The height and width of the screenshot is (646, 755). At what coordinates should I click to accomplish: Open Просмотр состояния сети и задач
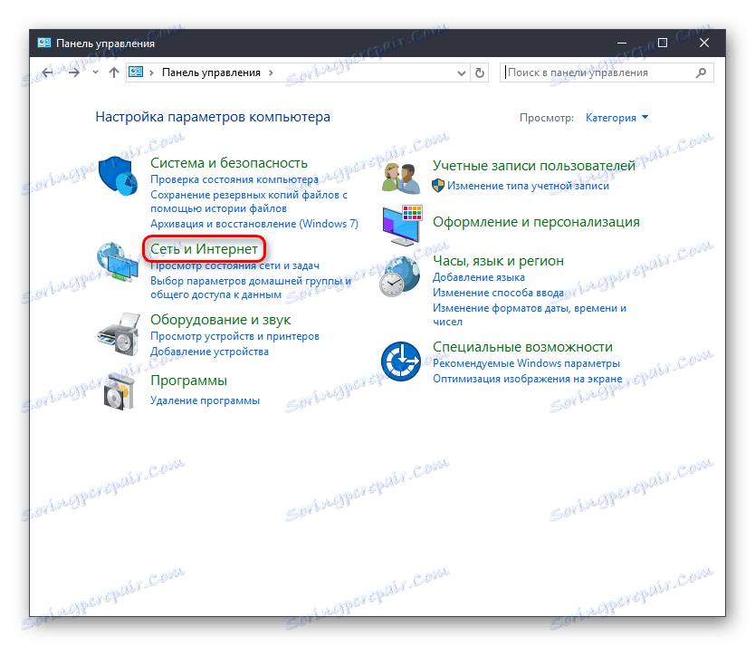coord(234,265)
